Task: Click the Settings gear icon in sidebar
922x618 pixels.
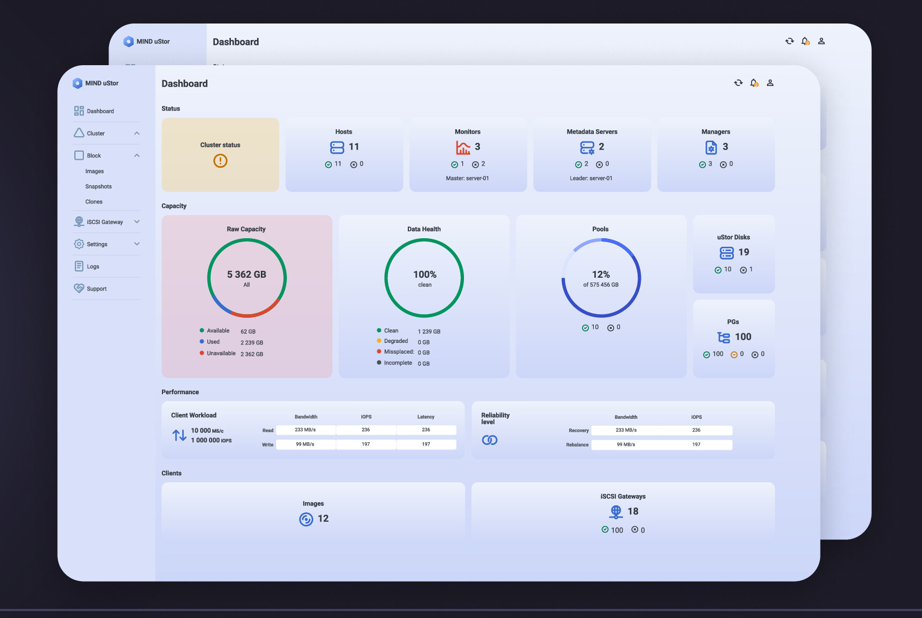Action: [79, 244]
